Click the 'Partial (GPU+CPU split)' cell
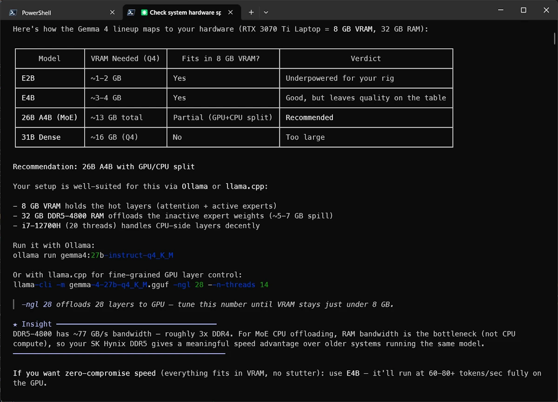The width and height of the screenshot is (558, 402). (223, 118)
